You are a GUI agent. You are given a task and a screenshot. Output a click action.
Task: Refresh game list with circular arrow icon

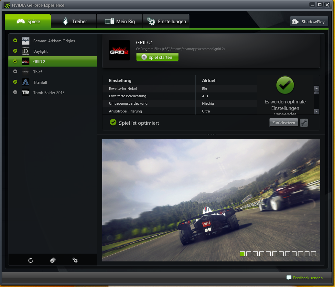(x=30, y=260)
